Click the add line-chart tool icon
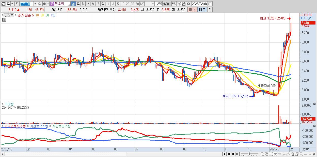This screenshot has width=317, height=157. pyautogui.click(x=179, y=4)
